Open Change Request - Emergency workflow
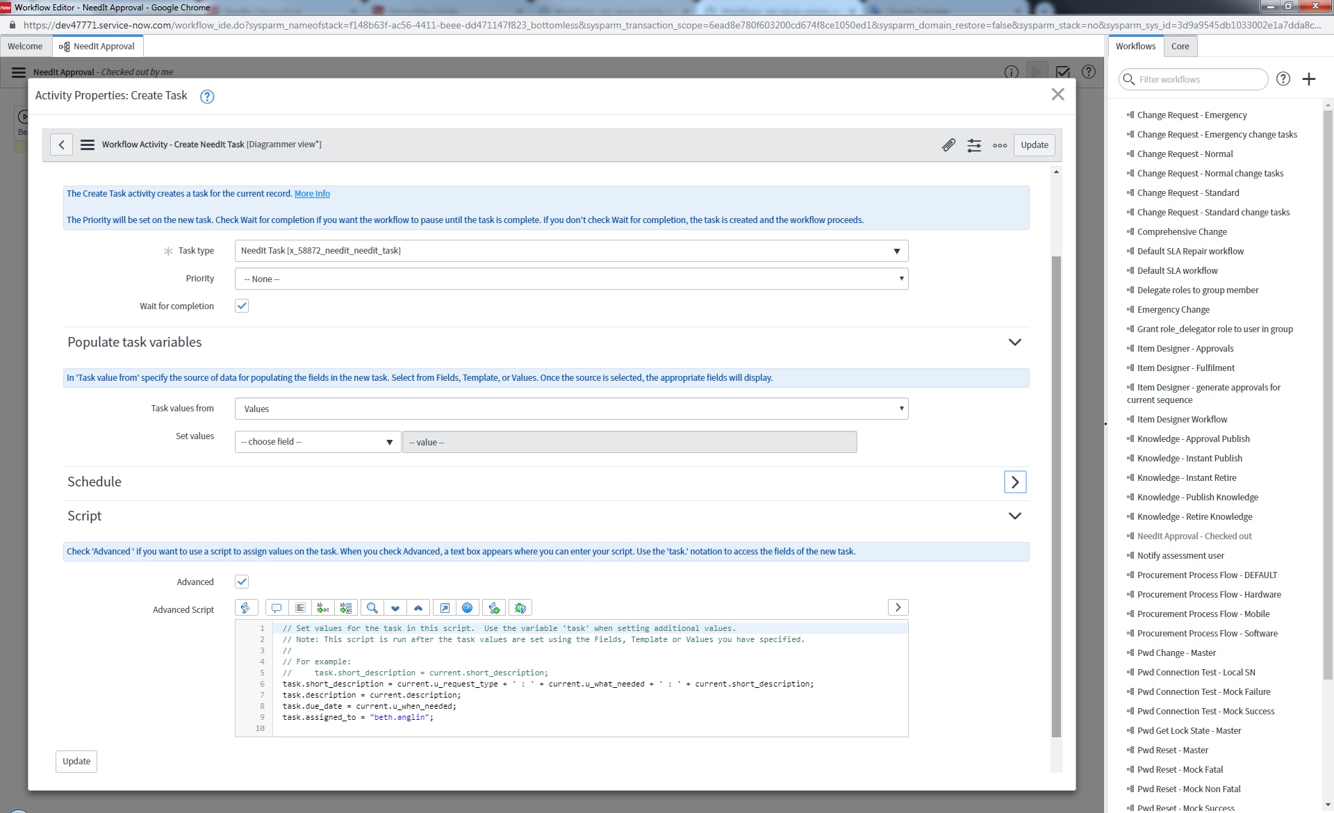 click(1192, 115)
